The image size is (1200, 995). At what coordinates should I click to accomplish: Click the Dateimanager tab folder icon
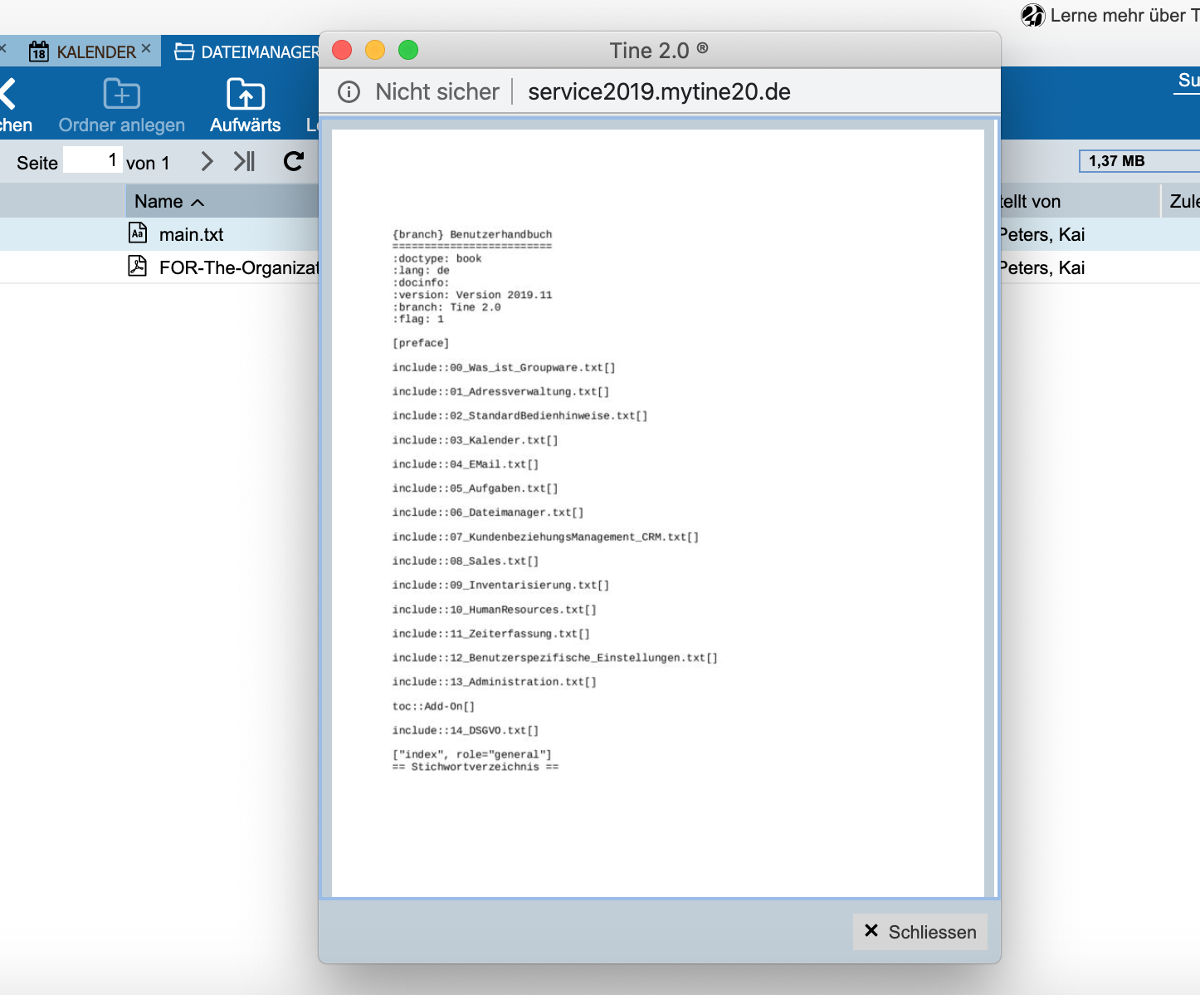point(184,51)
